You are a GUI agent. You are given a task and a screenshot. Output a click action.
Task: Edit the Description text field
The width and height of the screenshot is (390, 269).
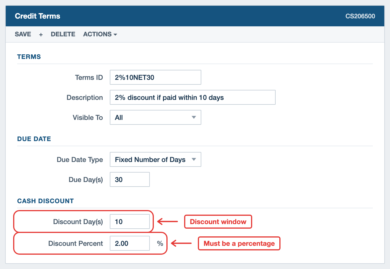point(193,97)
